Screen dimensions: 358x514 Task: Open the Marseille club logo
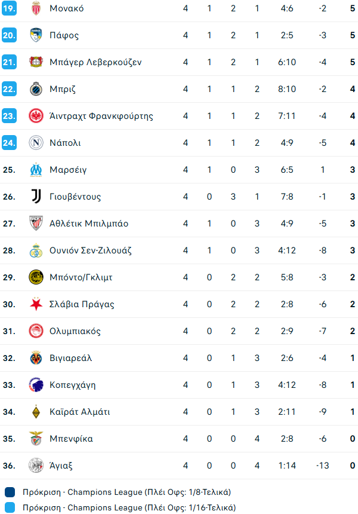tap(36, 170)
